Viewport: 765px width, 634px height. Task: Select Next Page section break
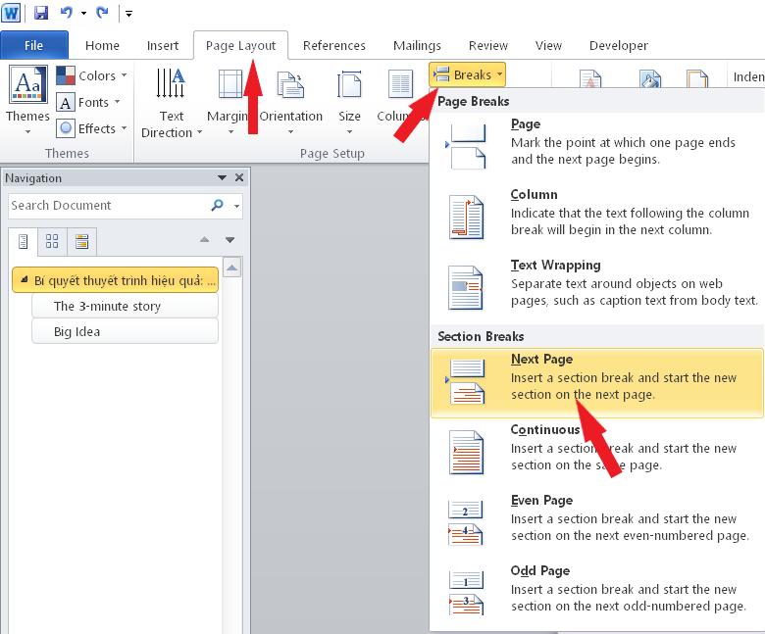coord(596,377)
